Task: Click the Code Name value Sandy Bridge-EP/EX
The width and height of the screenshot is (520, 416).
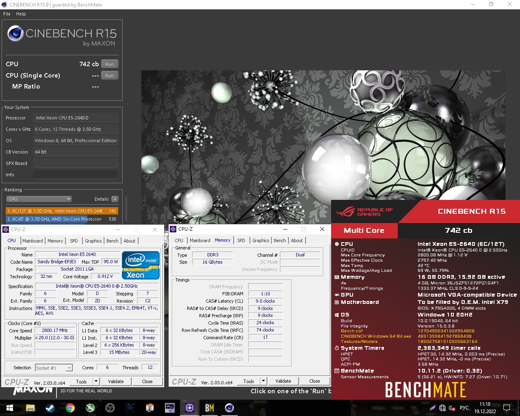Action: coord(57,262)
